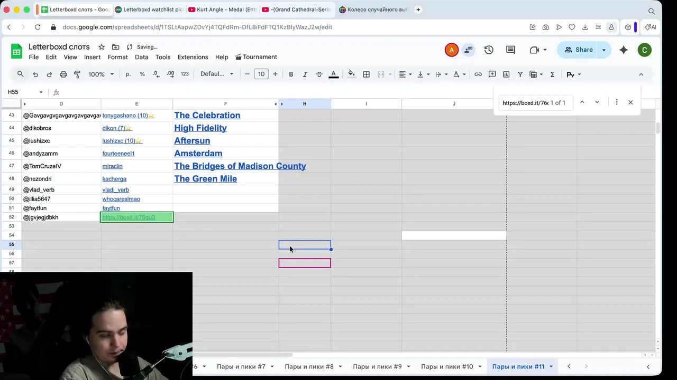Insert comment from toolbar

[492, 74]
